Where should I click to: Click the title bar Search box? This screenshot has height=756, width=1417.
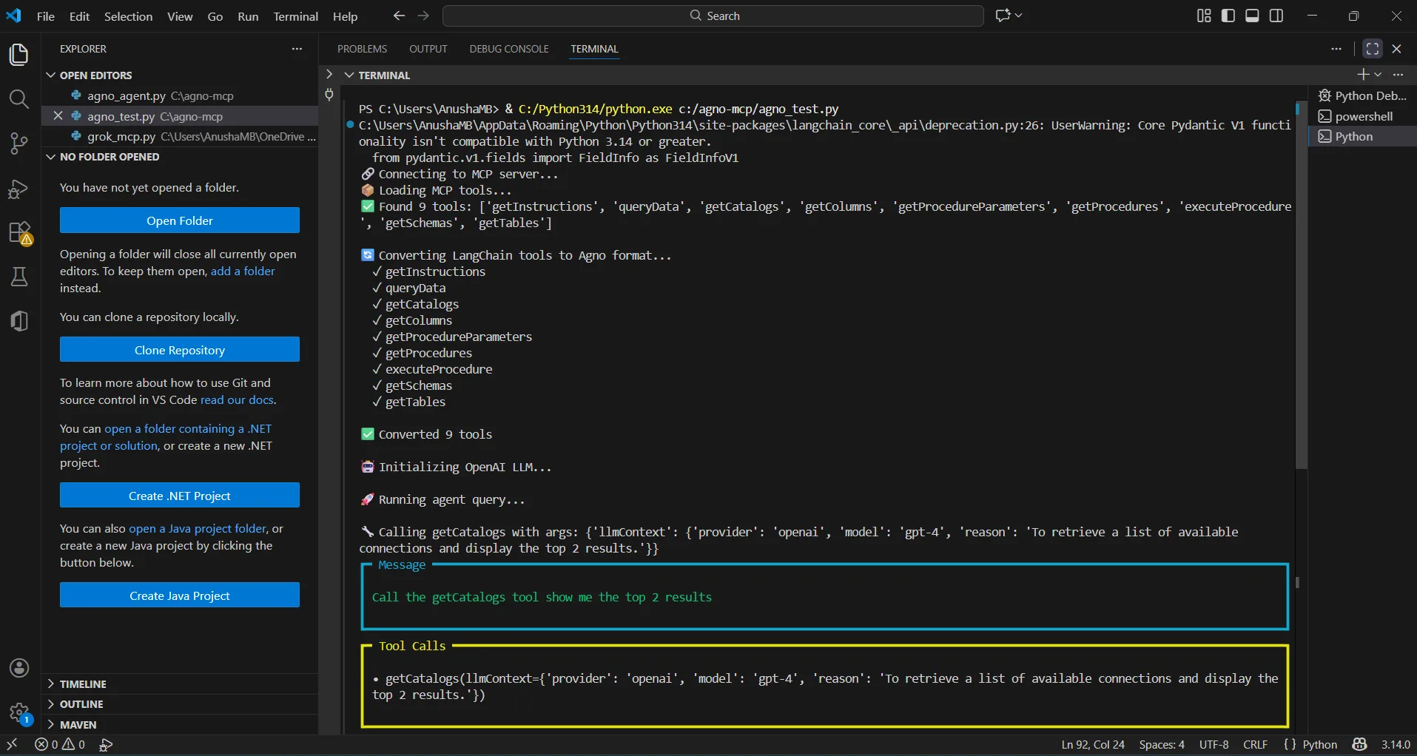pyautogui.click(x=713, y=16)
